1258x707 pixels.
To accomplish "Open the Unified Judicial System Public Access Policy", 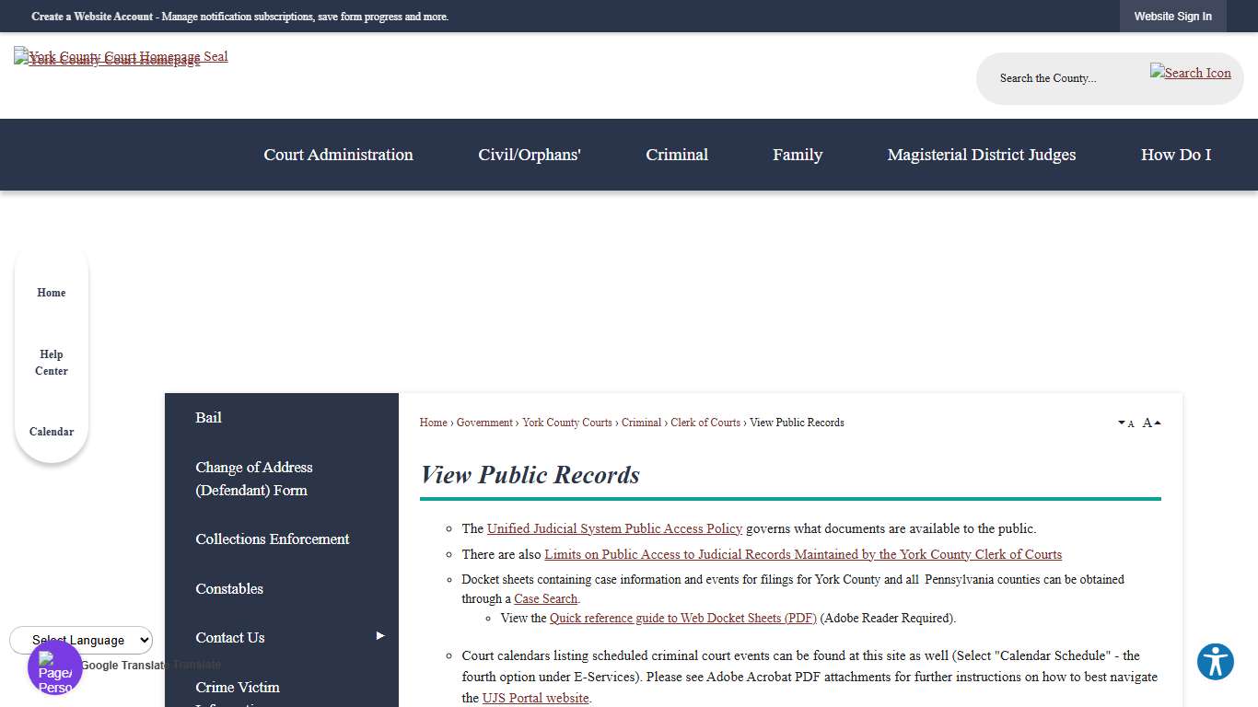I will pyautogui.click(x=614, y=528).
